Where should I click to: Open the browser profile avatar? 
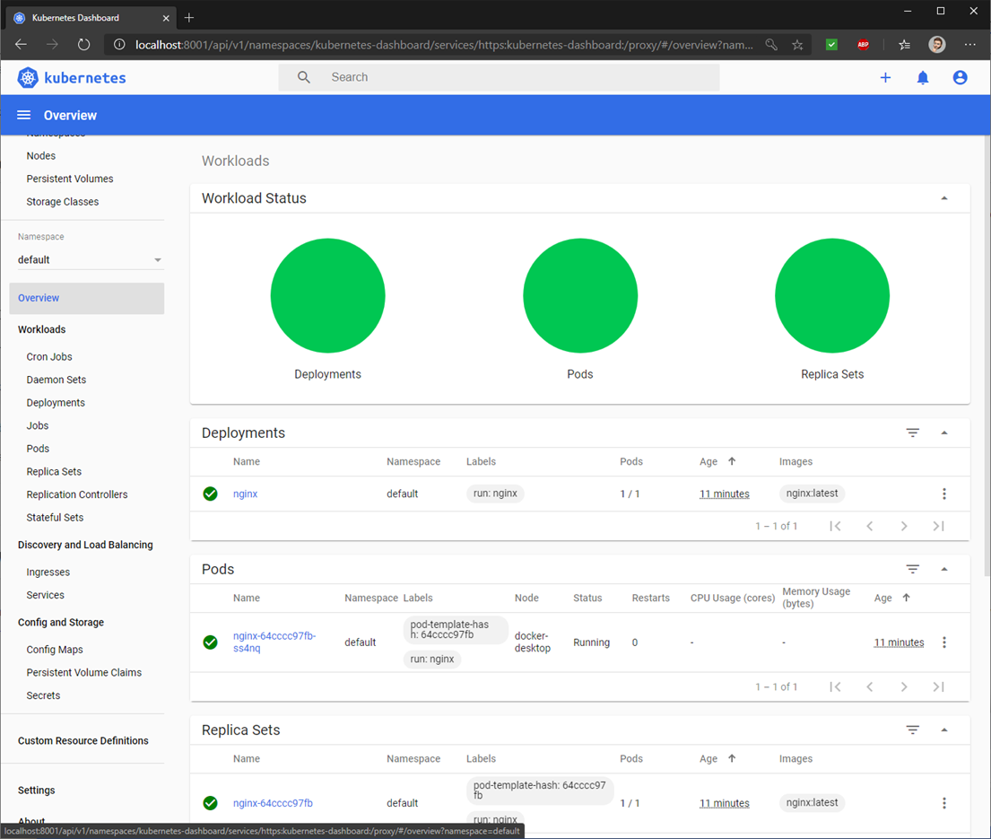(937, 44)
